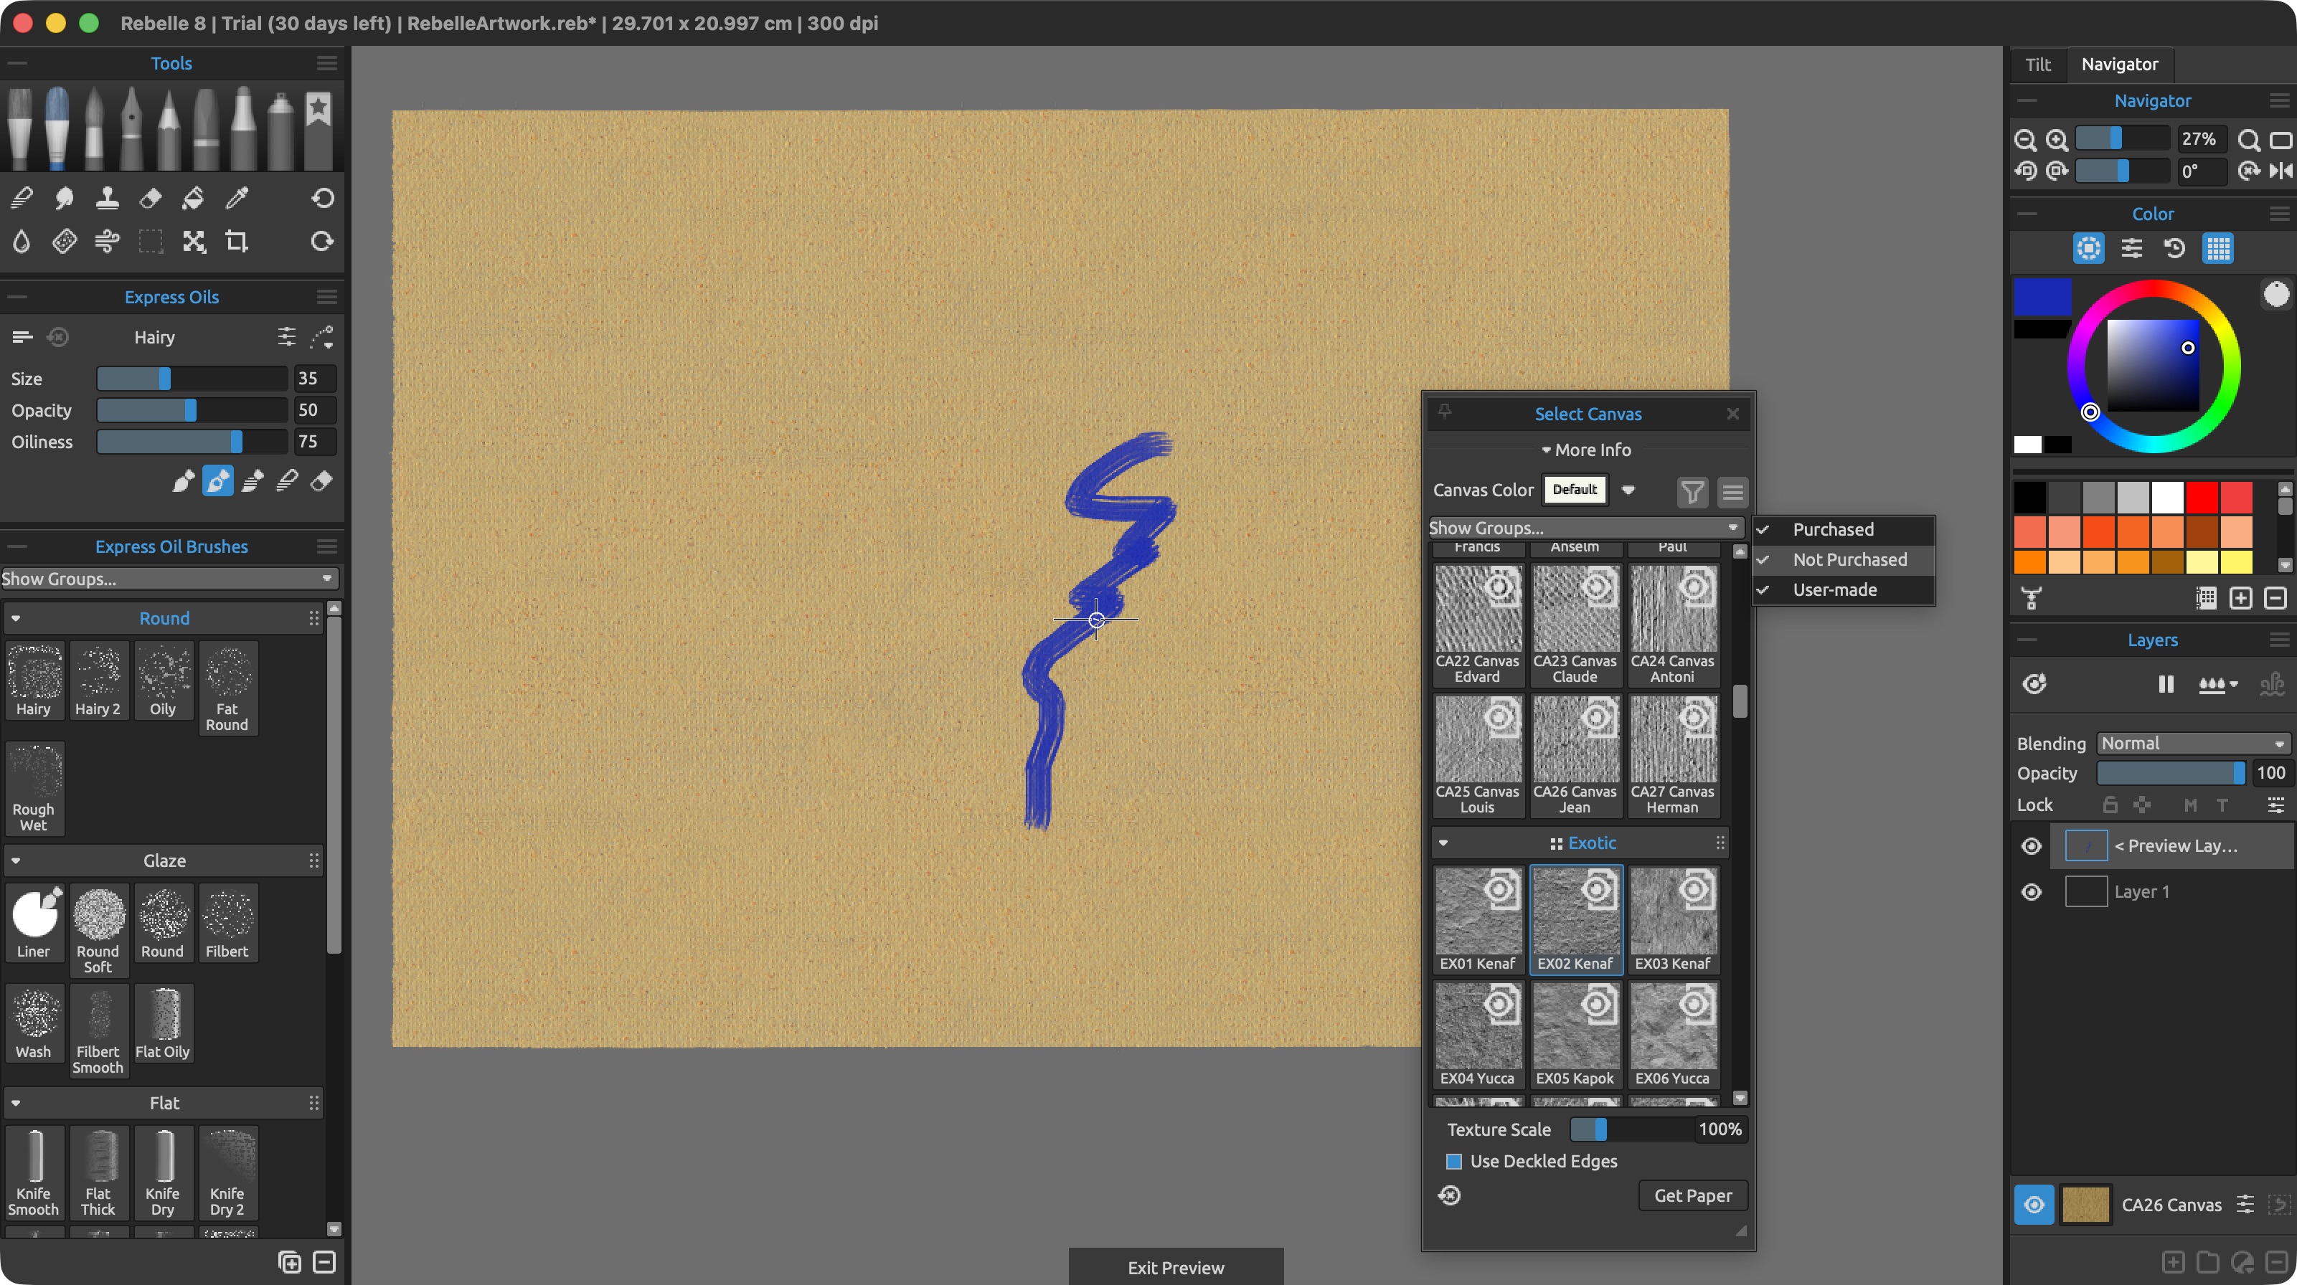2297x1285 pixels.
Task: Select the Transform tool icon
Action: click(194, 242)
